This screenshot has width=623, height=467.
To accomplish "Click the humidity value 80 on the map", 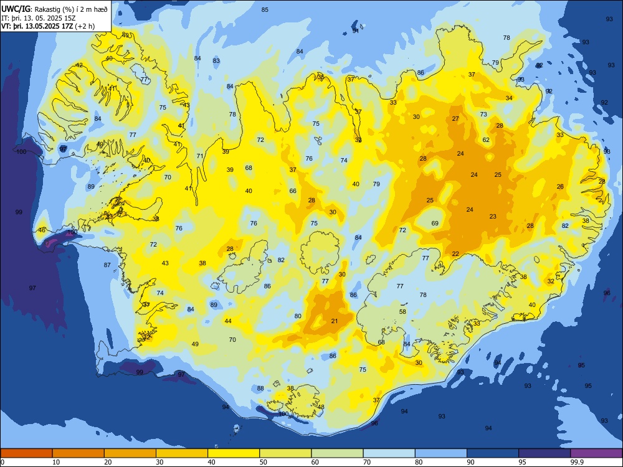I will pyautogui.click(x=298, y=316).
